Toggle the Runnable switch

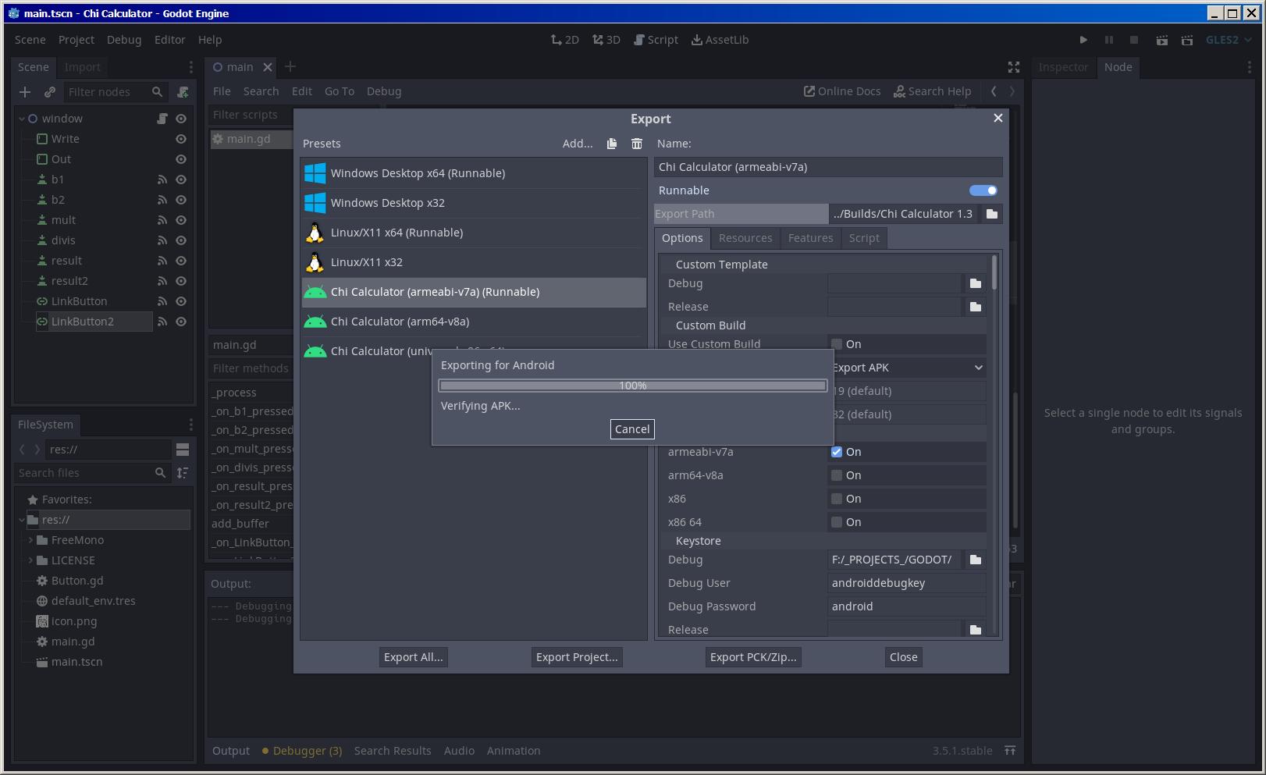pos(983,190)
